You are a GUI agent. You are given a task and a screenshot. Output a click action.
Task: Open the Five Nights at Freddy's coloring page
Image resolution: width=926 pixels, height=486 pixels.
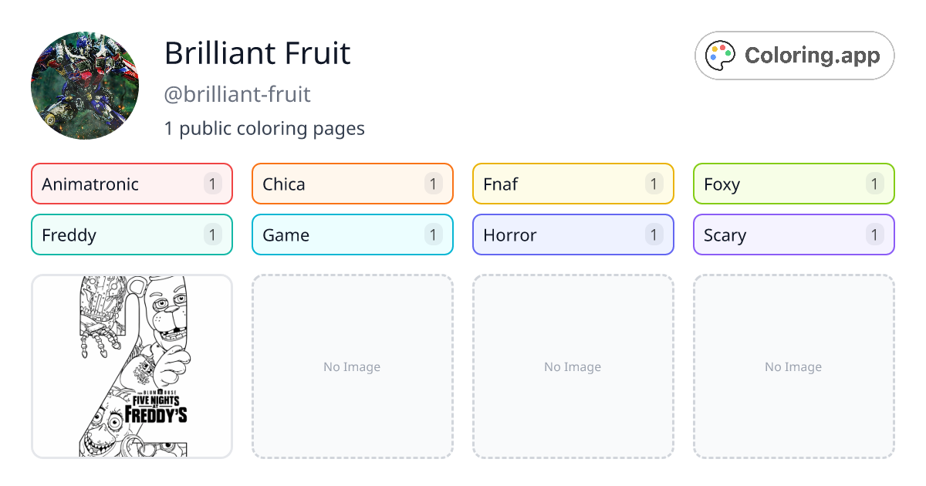[x=131, y=366]
